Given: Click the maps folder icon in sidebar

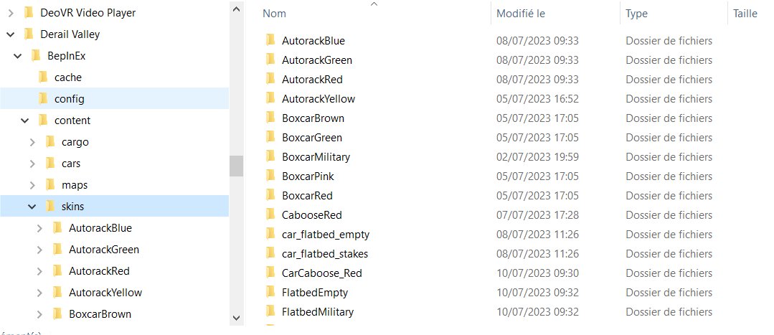Looking at the screenshot, I should pyautogui.click(x=50, y=184).
